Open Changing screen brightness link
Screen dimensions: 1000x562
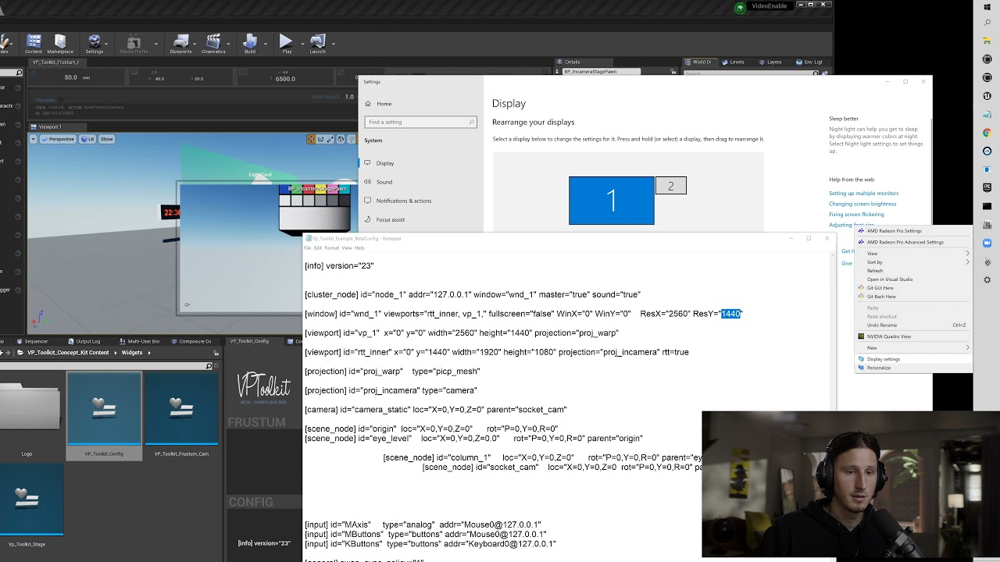[862, 204]
